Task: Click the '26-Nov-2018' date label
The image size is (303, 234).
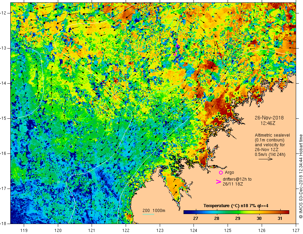Action: [x=269, y=118]
